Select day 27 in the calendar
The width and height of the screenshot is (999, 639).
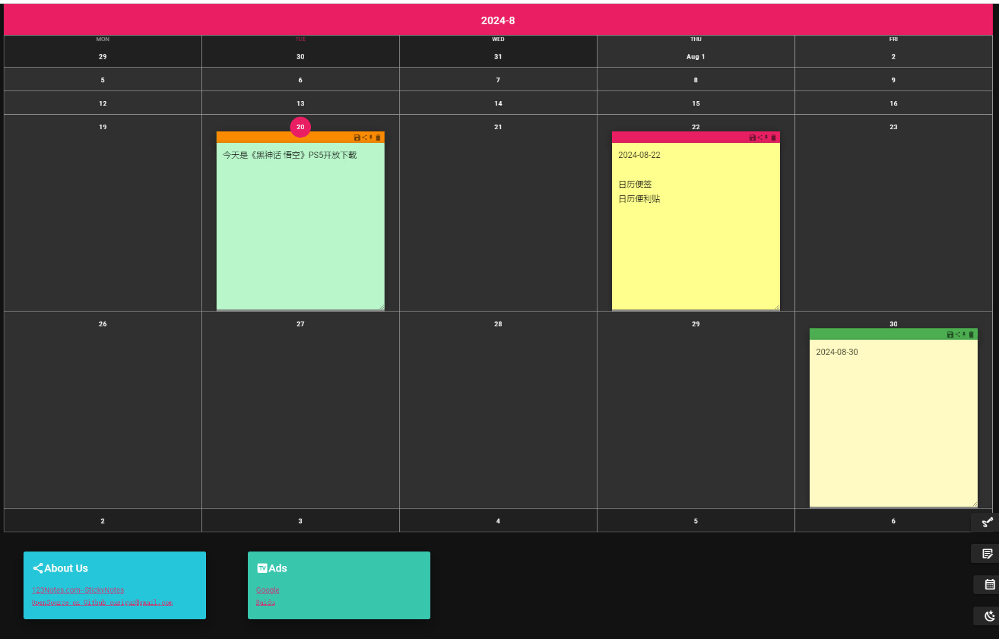pyautogui.click(x=300, y=324)
